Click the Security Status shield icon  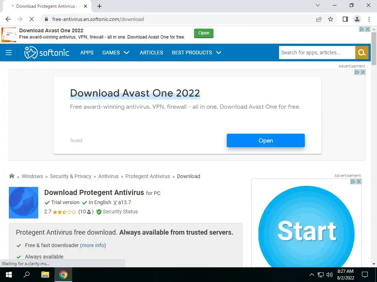tap(99, 212)
